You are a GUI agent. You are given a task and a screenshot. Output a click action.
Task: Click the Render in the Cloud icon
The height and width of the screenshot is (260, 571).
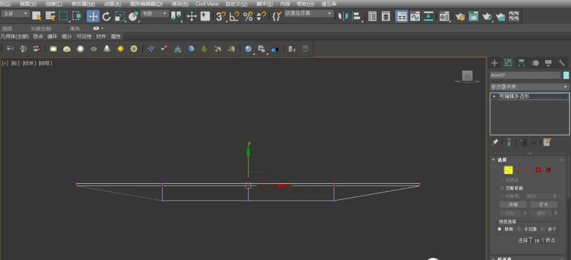pos(500,16)
